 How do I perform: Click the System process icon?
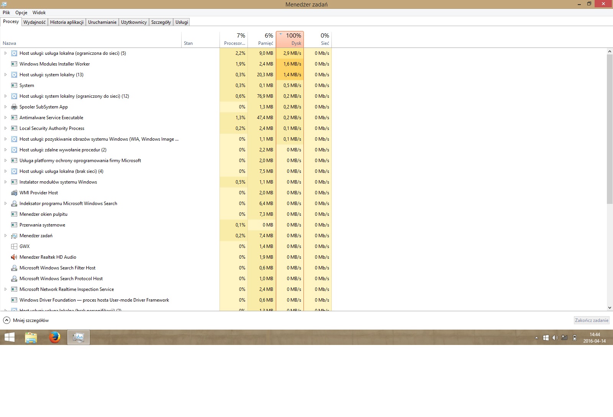pos(14,85)
